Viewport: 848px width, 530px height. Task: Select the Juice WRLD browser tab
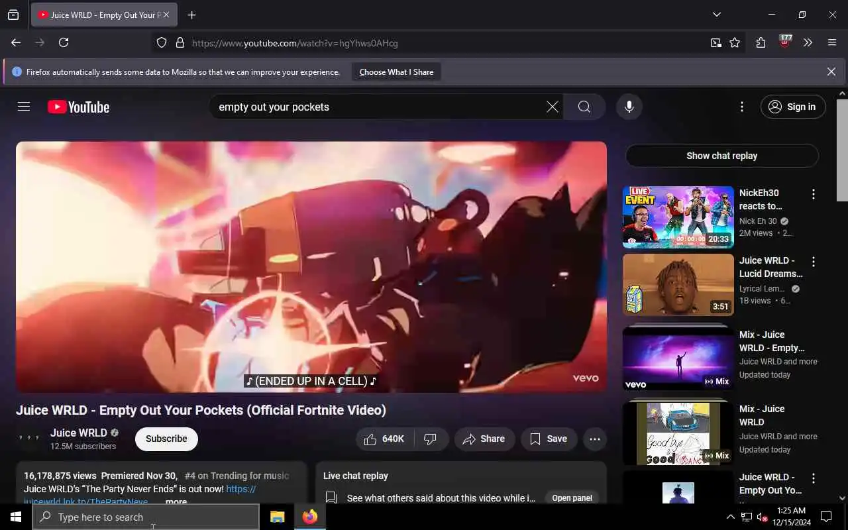(x=103, y=15)
